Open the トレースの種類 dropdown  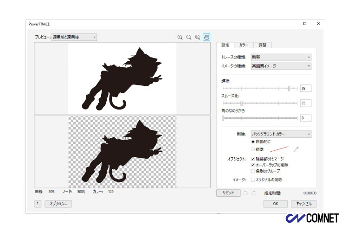pos(281,57)
